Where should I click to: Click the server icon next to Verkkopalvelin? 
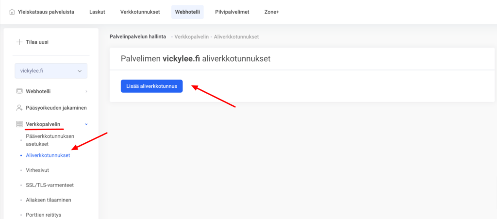(19, 124)
